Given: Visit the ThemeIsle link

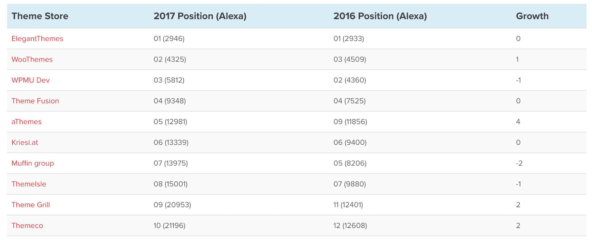Looking at the screenshot, I should coord(29,184).
